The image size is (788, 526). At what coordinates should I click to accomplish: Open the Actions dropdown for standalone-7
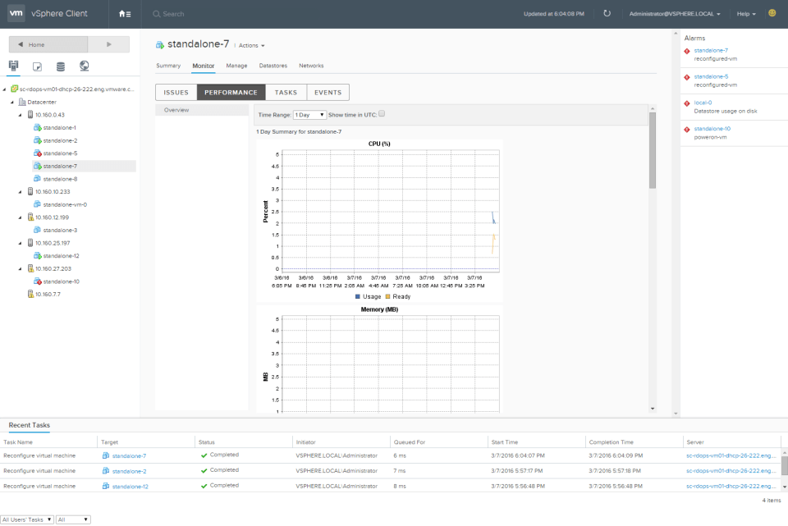coord(251,45)
